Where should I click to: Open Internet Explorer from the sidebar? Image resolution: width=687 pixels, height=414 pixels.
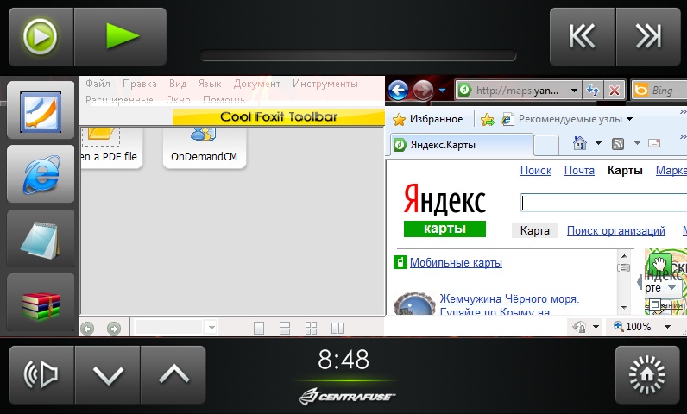point(41,174)
